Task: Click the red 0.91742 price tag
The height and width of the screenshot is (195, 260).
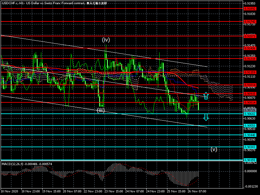Action: pos(250,21)
